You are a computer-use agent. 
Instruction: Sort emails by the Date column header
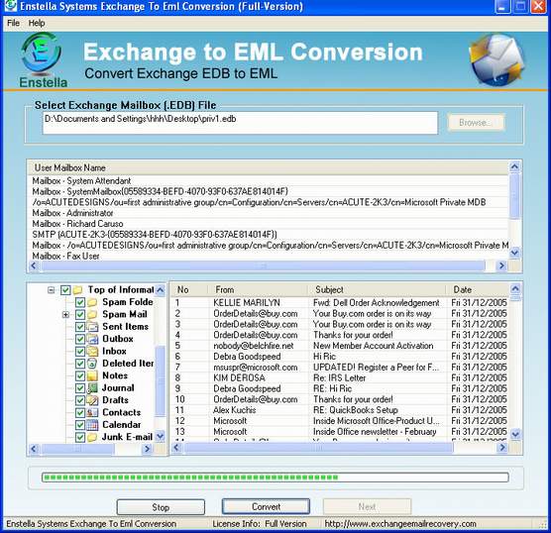pos(478,290)
